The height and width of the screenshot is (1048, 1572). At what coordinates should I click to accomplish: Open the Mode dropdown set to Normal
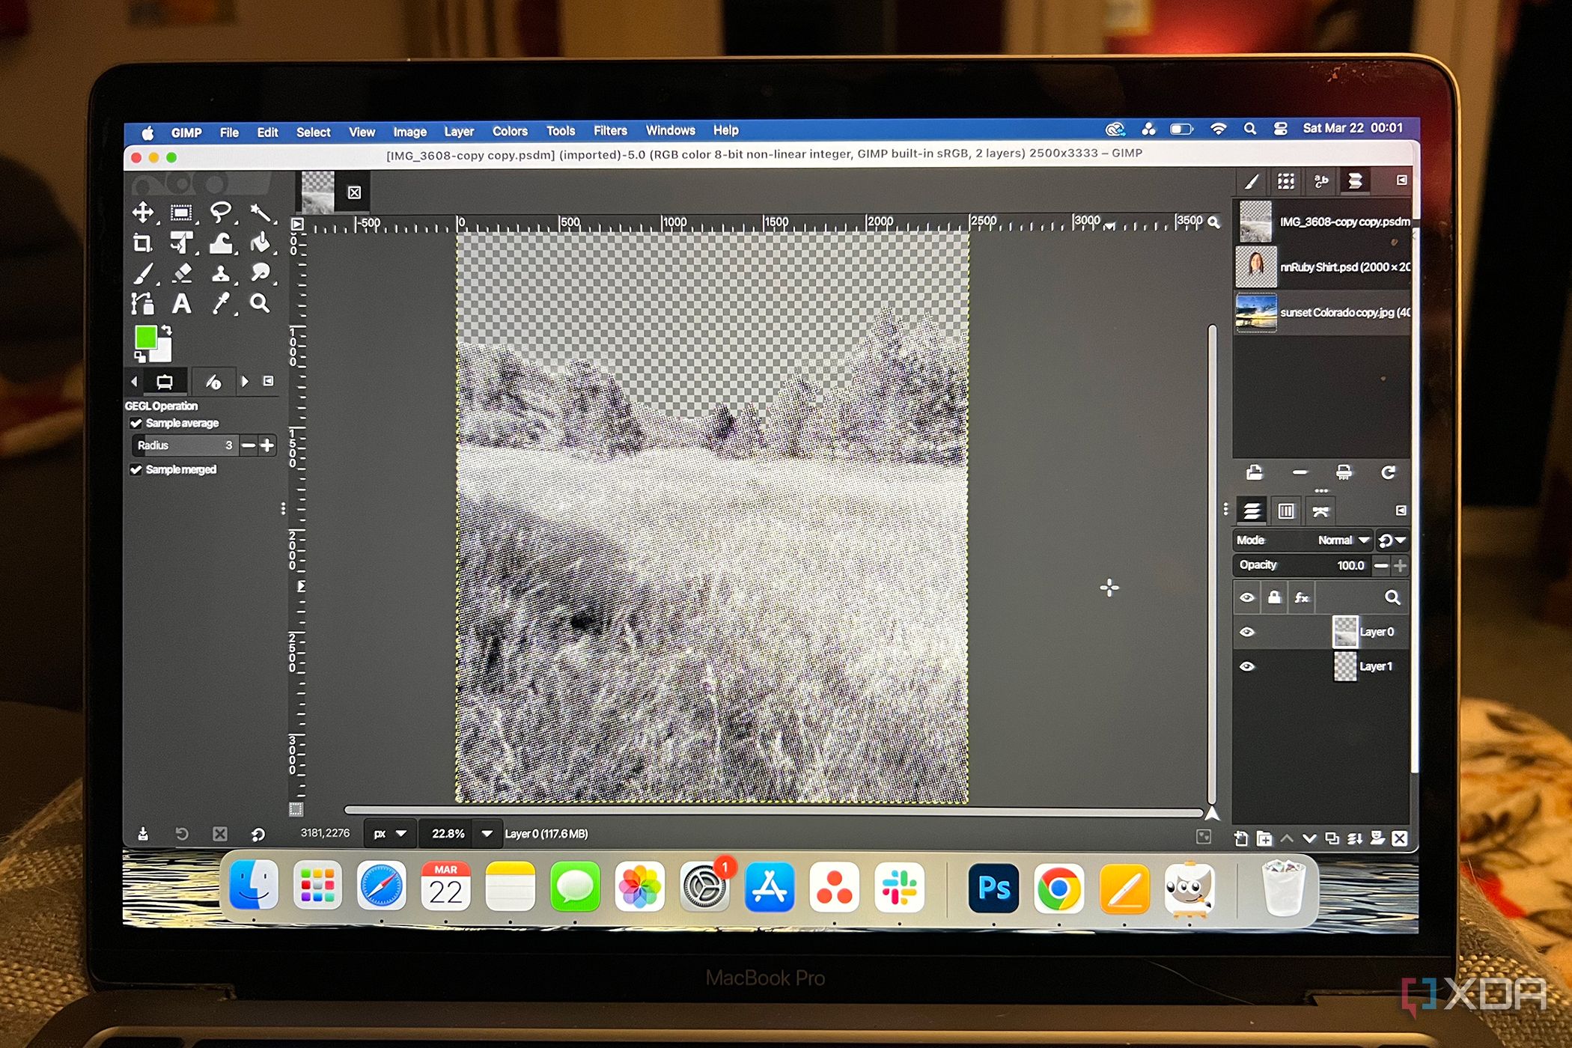(1302, 540)
